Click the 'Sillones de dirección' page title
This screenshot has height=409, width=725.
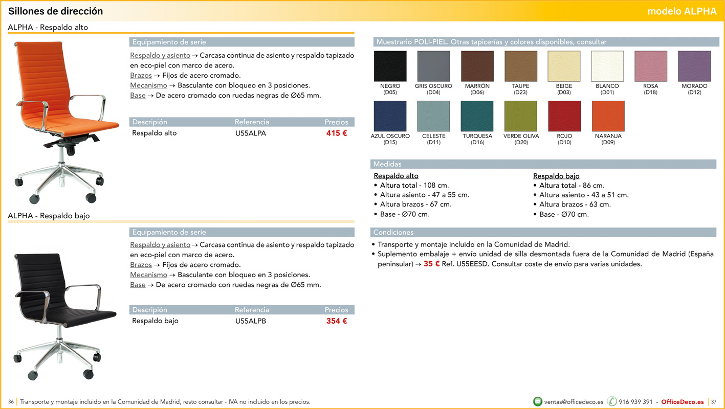[x=55, y=11]
